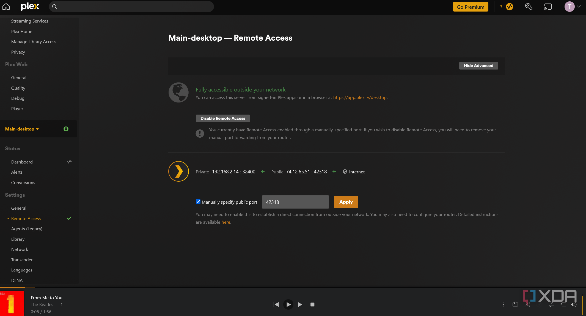The width and height of the screenshot is (586, 316).
Task: Skip to the previous track
Action: pyautogui.click(x=276, y=304)
